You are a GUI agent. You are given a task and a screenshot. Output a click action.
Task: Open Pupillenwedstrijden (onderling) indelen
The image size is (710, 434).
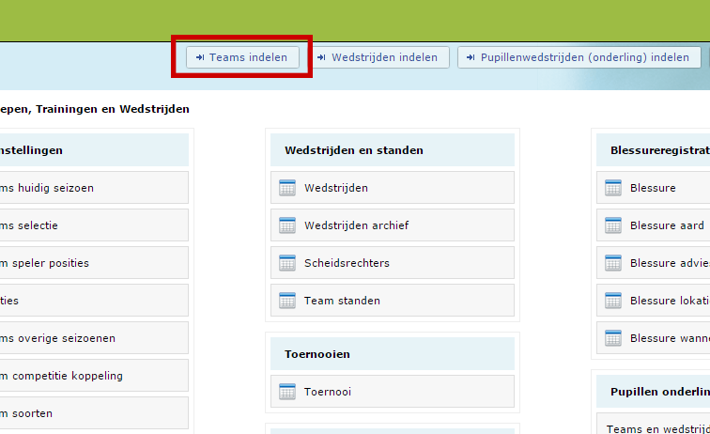(x=578, y=57)
